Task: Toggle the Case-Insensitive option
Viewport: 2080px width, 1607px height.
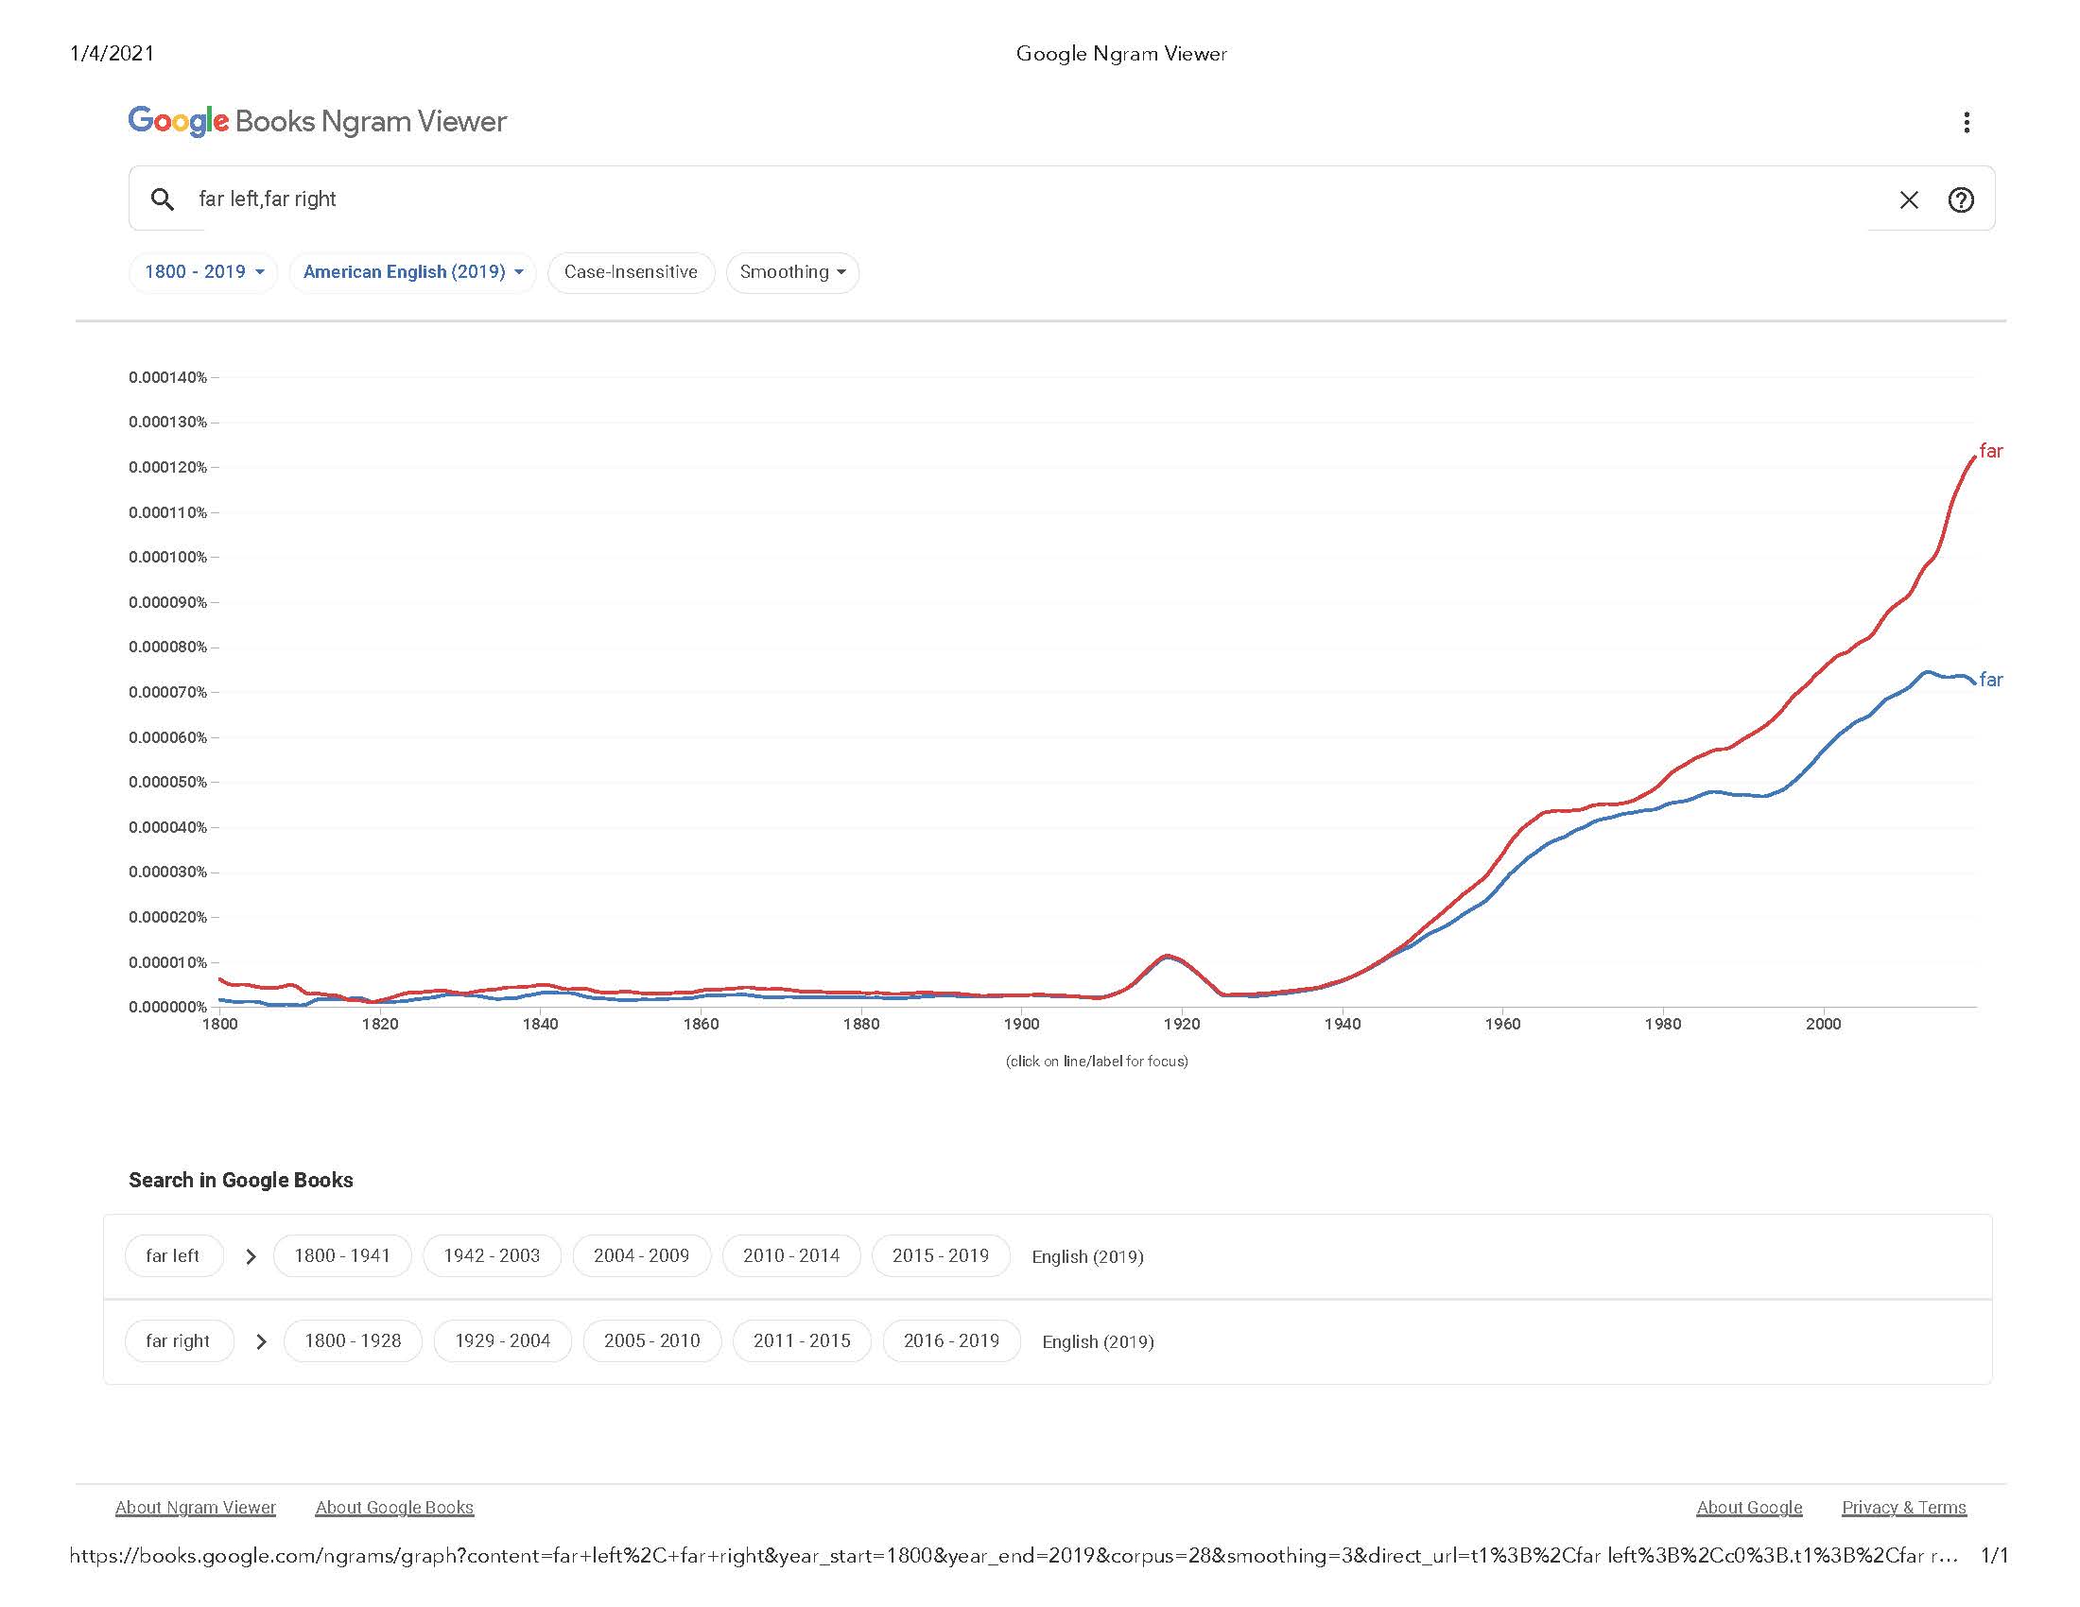Action: pyautogui.click(x=631, y=272)
